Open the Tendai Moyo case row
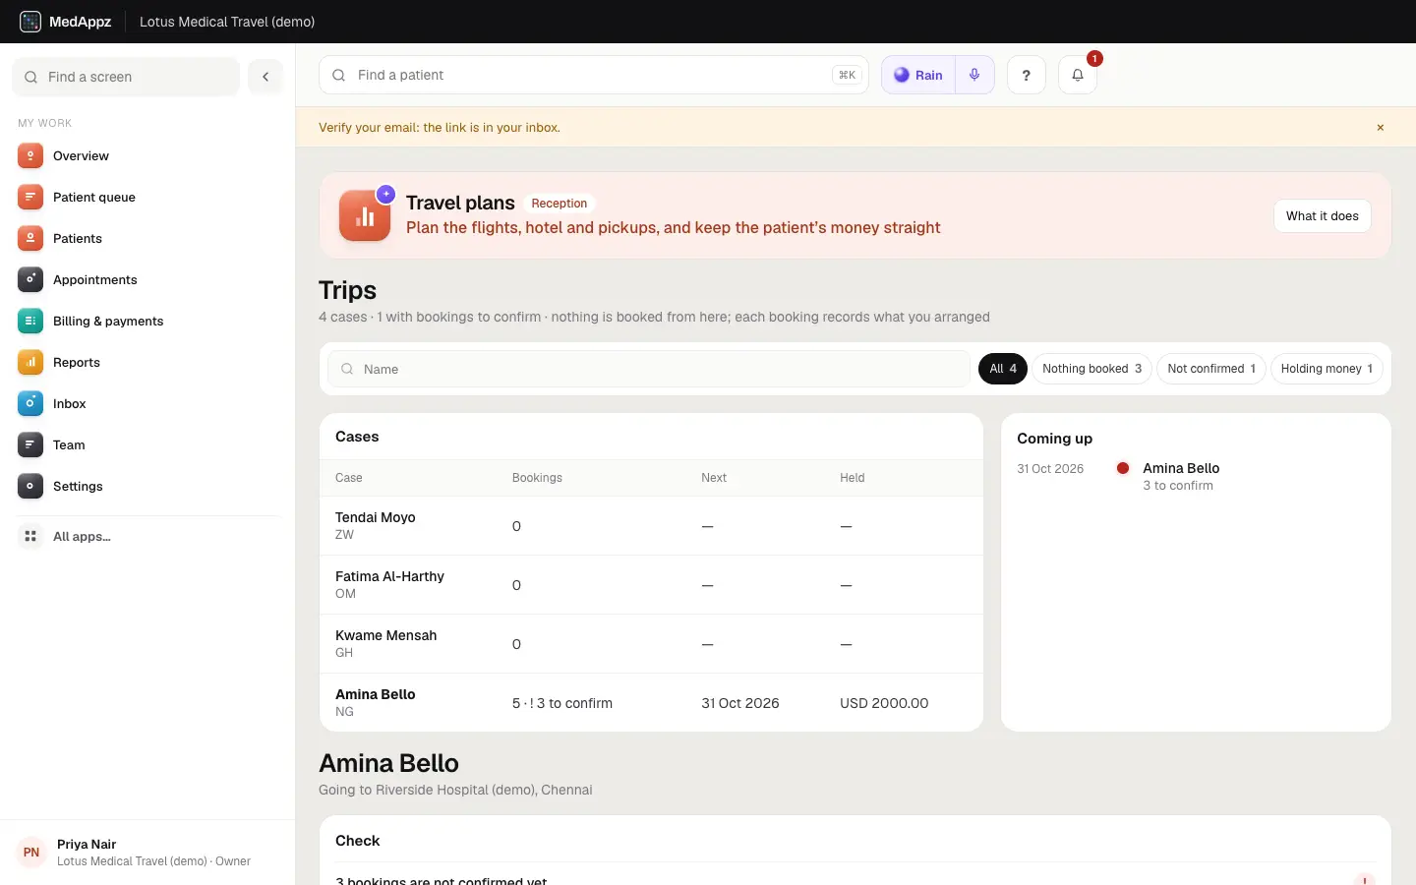The image size is (1416, 885). pos(651,526)
